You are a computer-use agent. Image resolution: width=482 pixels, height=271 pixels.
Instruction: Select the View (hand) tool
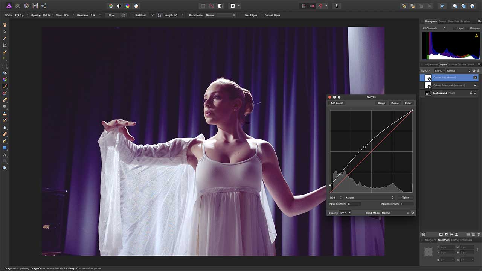[5, 25]
